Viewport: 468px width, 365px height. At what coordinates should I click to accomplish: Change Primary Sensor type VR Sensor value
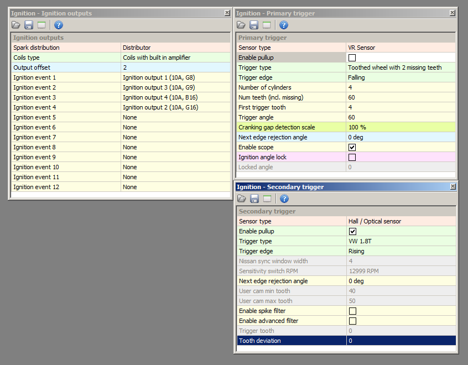(401, 48)
